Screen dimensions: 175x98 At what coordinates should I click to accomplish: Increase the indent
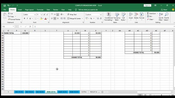(x=65, y=19)
